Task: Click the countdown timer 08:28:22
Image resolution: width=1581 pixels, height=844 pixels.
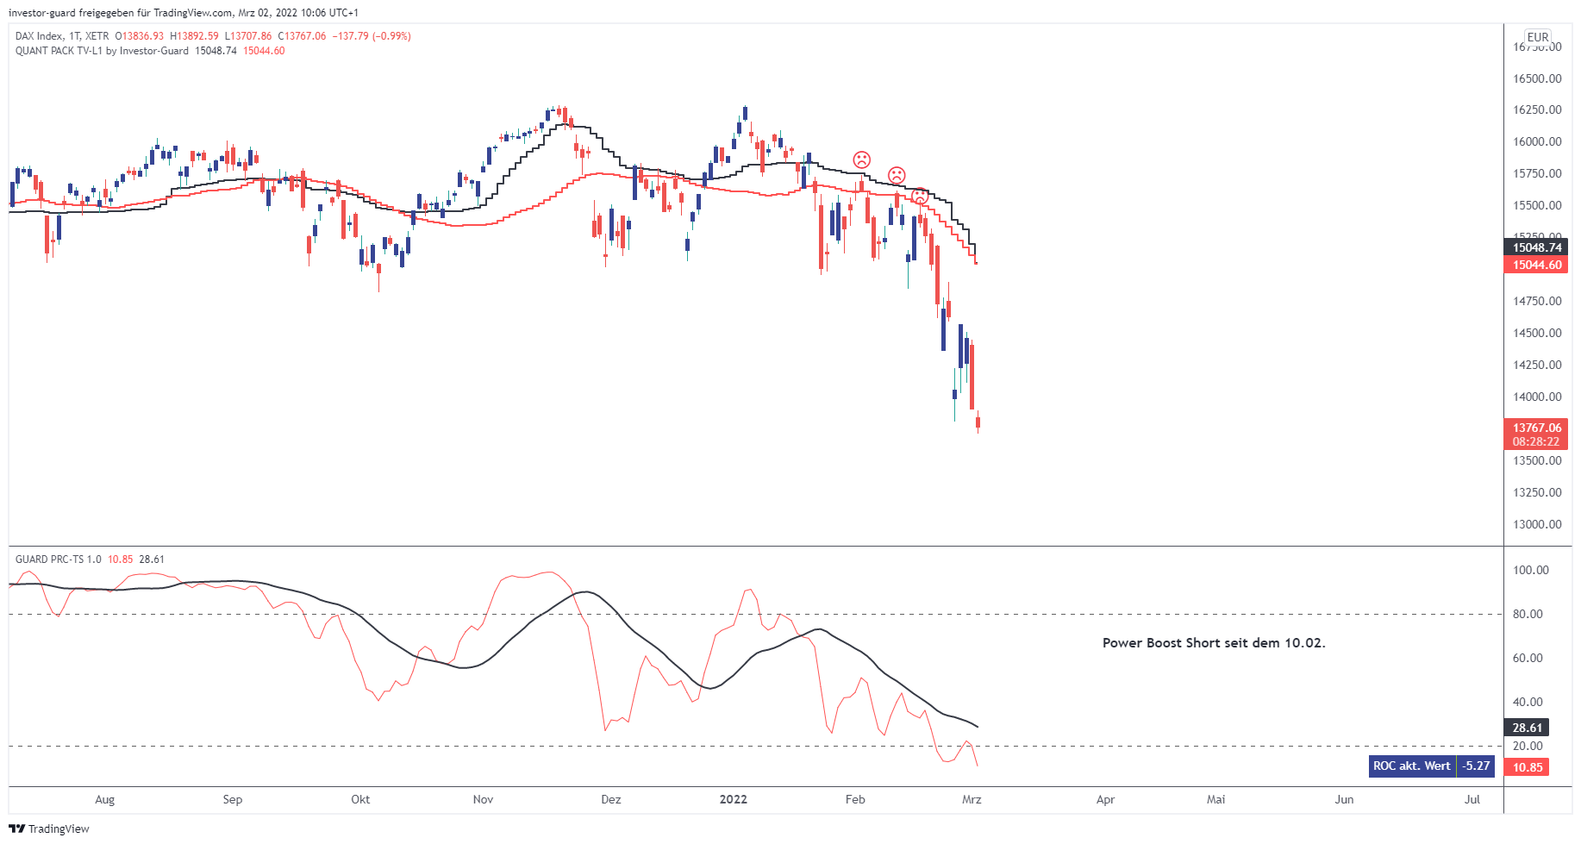Action: point(1536,441)
